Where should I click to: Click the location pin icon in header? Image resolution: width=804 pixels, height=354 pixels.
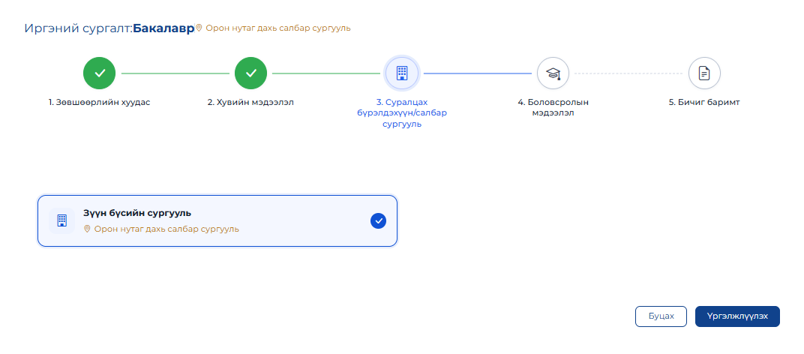199,28
